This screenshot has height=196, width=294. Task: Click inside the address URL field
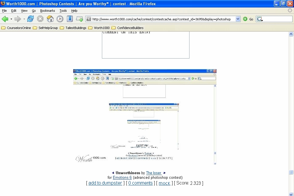pos(163,19)
